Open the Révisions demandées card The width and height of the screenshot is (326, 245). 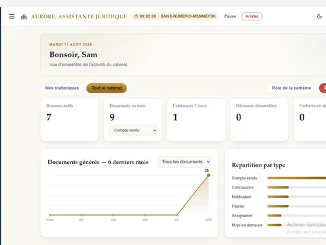259,120
